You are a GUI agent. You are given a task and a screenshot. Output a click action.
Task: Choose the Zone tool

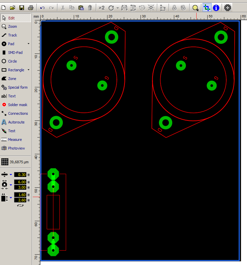pos(16,79)
